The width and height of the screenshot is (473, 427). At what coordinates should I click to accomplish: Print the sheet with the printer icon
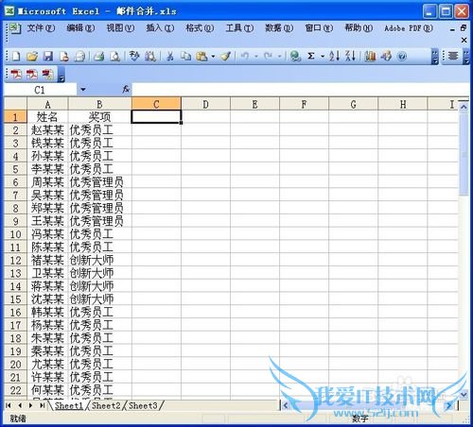coord(99,57)
